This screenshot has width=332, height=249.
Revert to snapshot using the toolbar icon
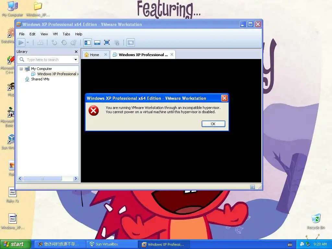coord(64,42)
